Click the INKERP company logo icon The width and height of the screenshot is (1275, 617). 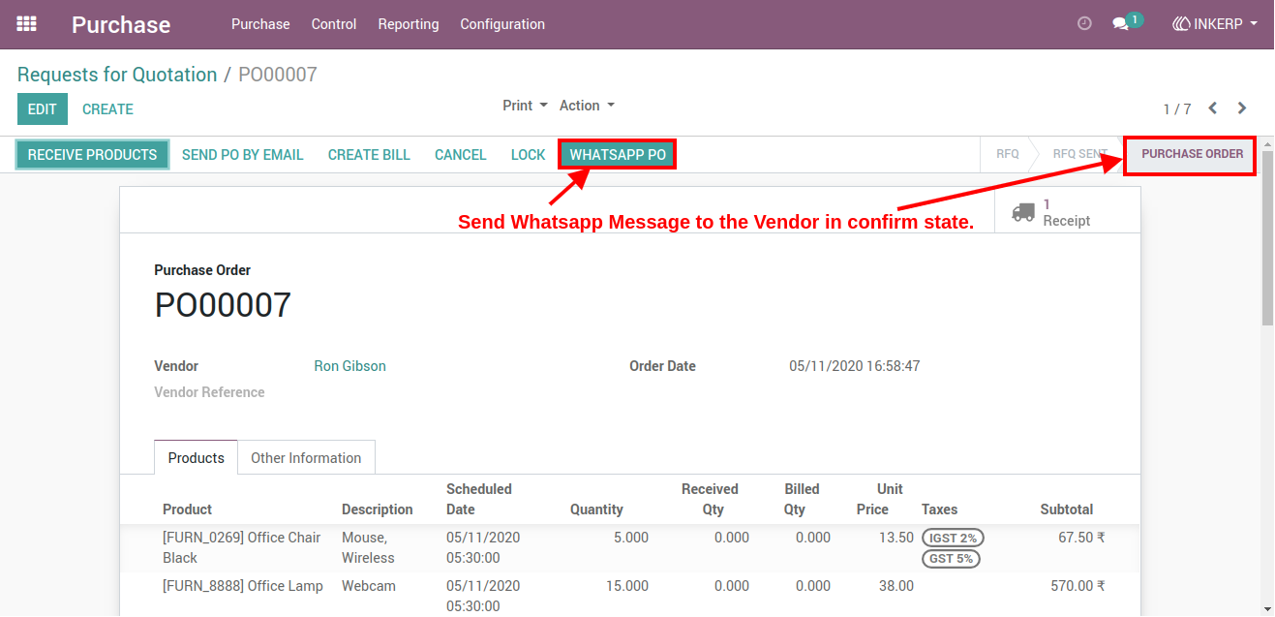coord(1181,23)
